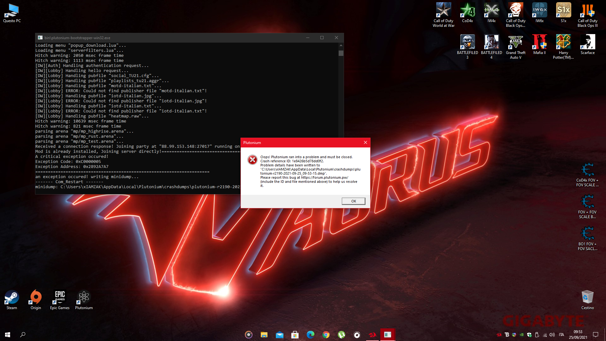This screenshot has height=341, width=606.
Task: Open the notification center in the tray
Action: coord(596,335)
